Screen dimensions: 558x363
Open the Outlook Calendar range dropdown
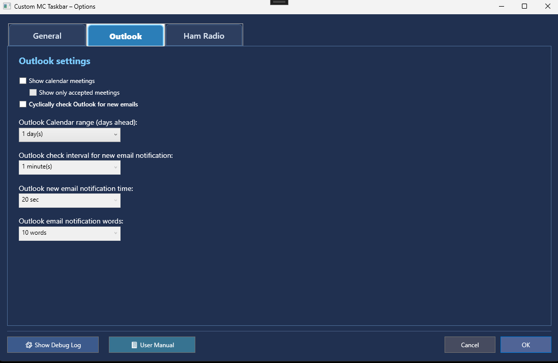70,134
